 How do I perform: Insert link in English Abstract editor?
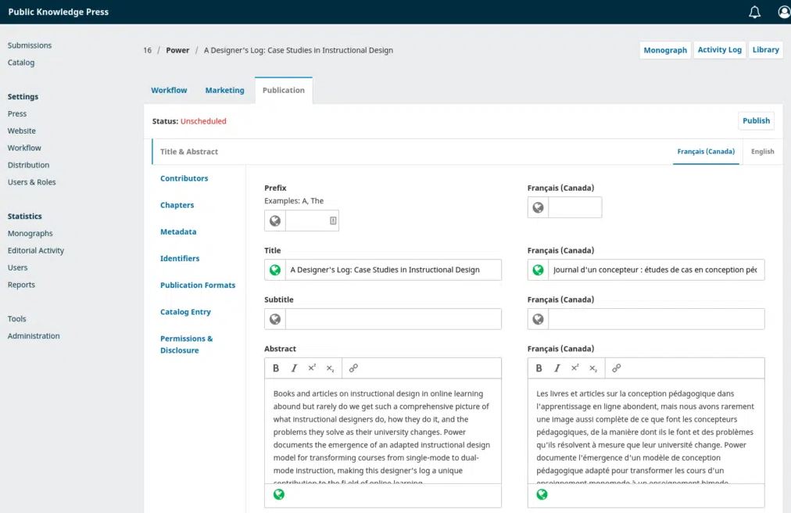(353, 368)
